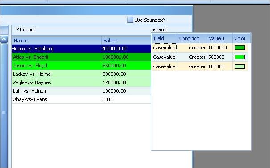270x168 pixels.
Task: Click Greater condition in the 500000 legend row
Action: coord(192,57)
